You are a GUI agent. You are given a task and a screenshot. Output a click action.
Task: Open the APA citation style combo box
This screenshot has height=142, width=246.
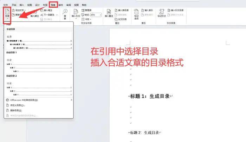pos(96,15)
